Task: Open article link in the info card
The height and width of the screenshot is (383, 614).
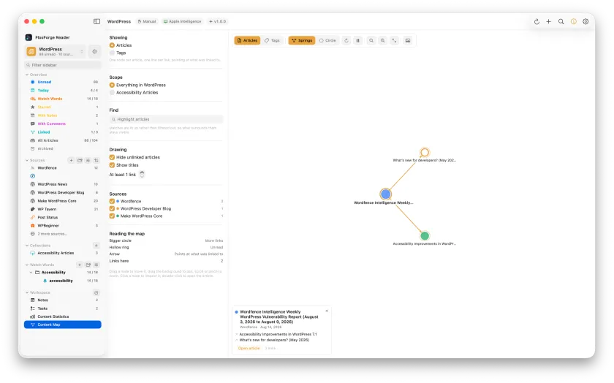Action: click(249, 348)
